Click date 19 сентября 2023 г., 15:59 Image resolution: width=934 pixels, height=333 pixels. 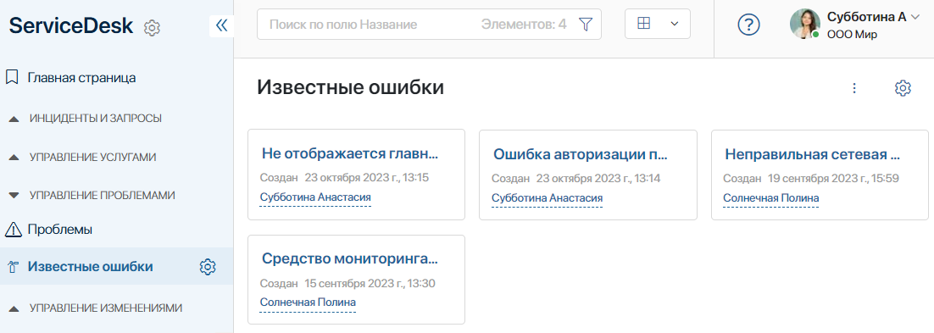[x=833, y=178]
